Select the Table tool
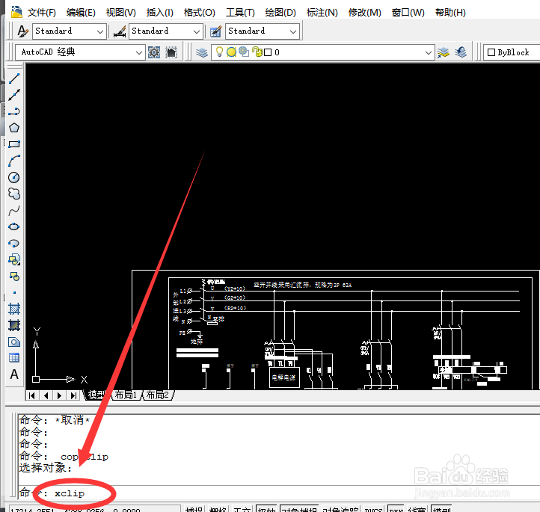 14,358
